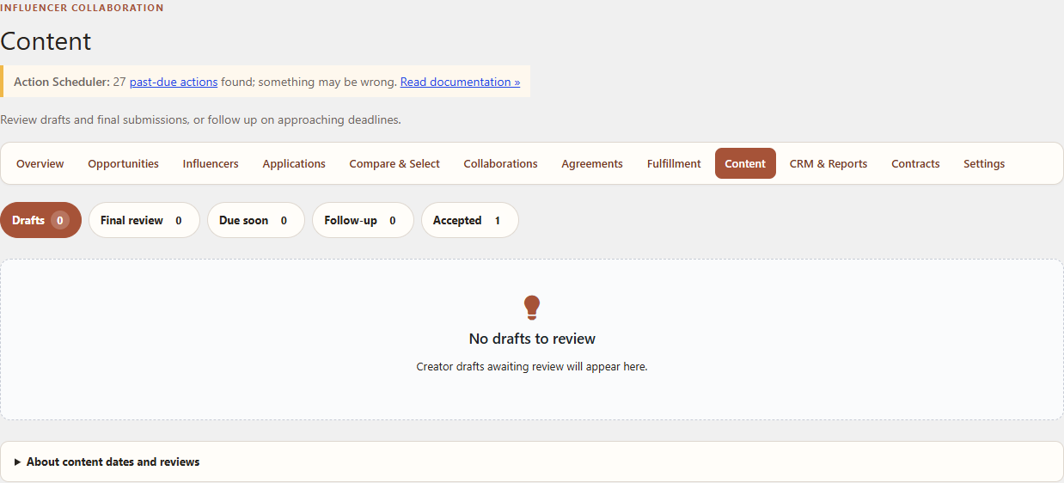The image size is (1064, 483).
Task: Select the Compare & Select tab
Action: [394, 163]
